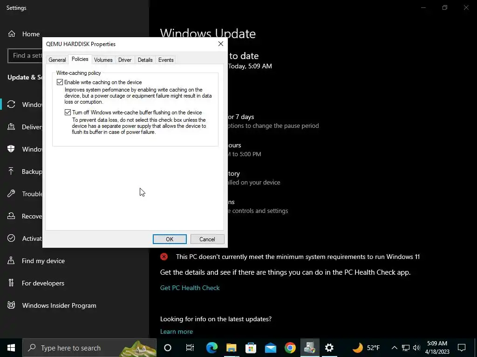
Task: Click the Windows Update sync icon in sidebar
Action: (x=11, y=105)
